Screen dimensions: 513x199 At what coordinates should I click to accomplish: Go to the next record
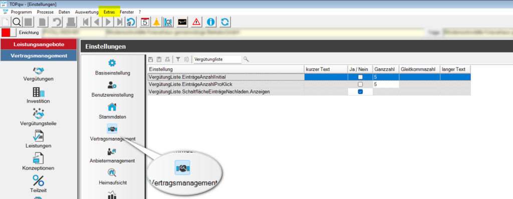(108, 22)
